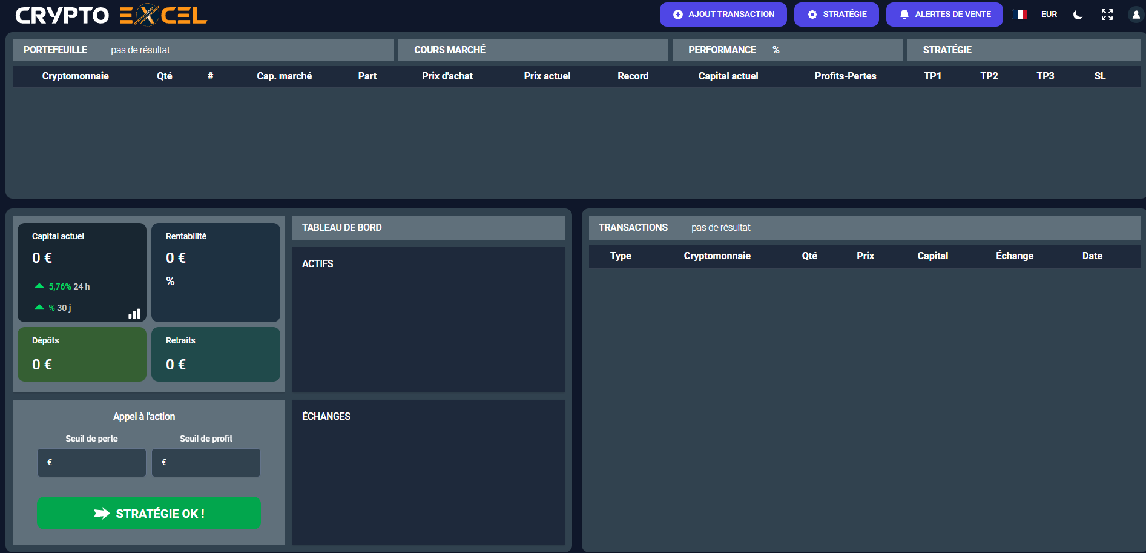Click the Ajout Transaction button
The width and height of the screenshot is (1146, 553).
pyautogui.click(x=723, y=15)
